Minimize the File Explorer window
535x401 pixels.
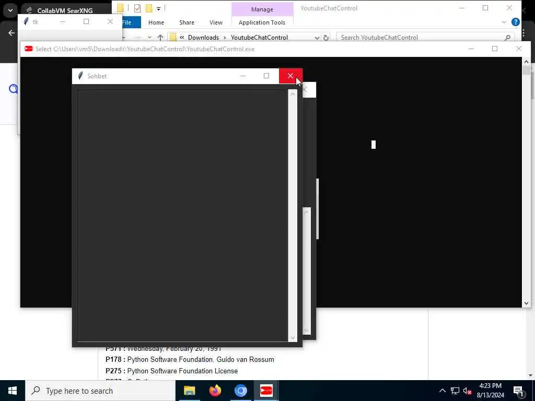click(462, 8)
